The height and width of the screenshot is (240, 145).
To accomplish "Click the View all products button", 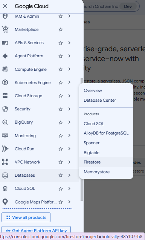I will [26, 217].
